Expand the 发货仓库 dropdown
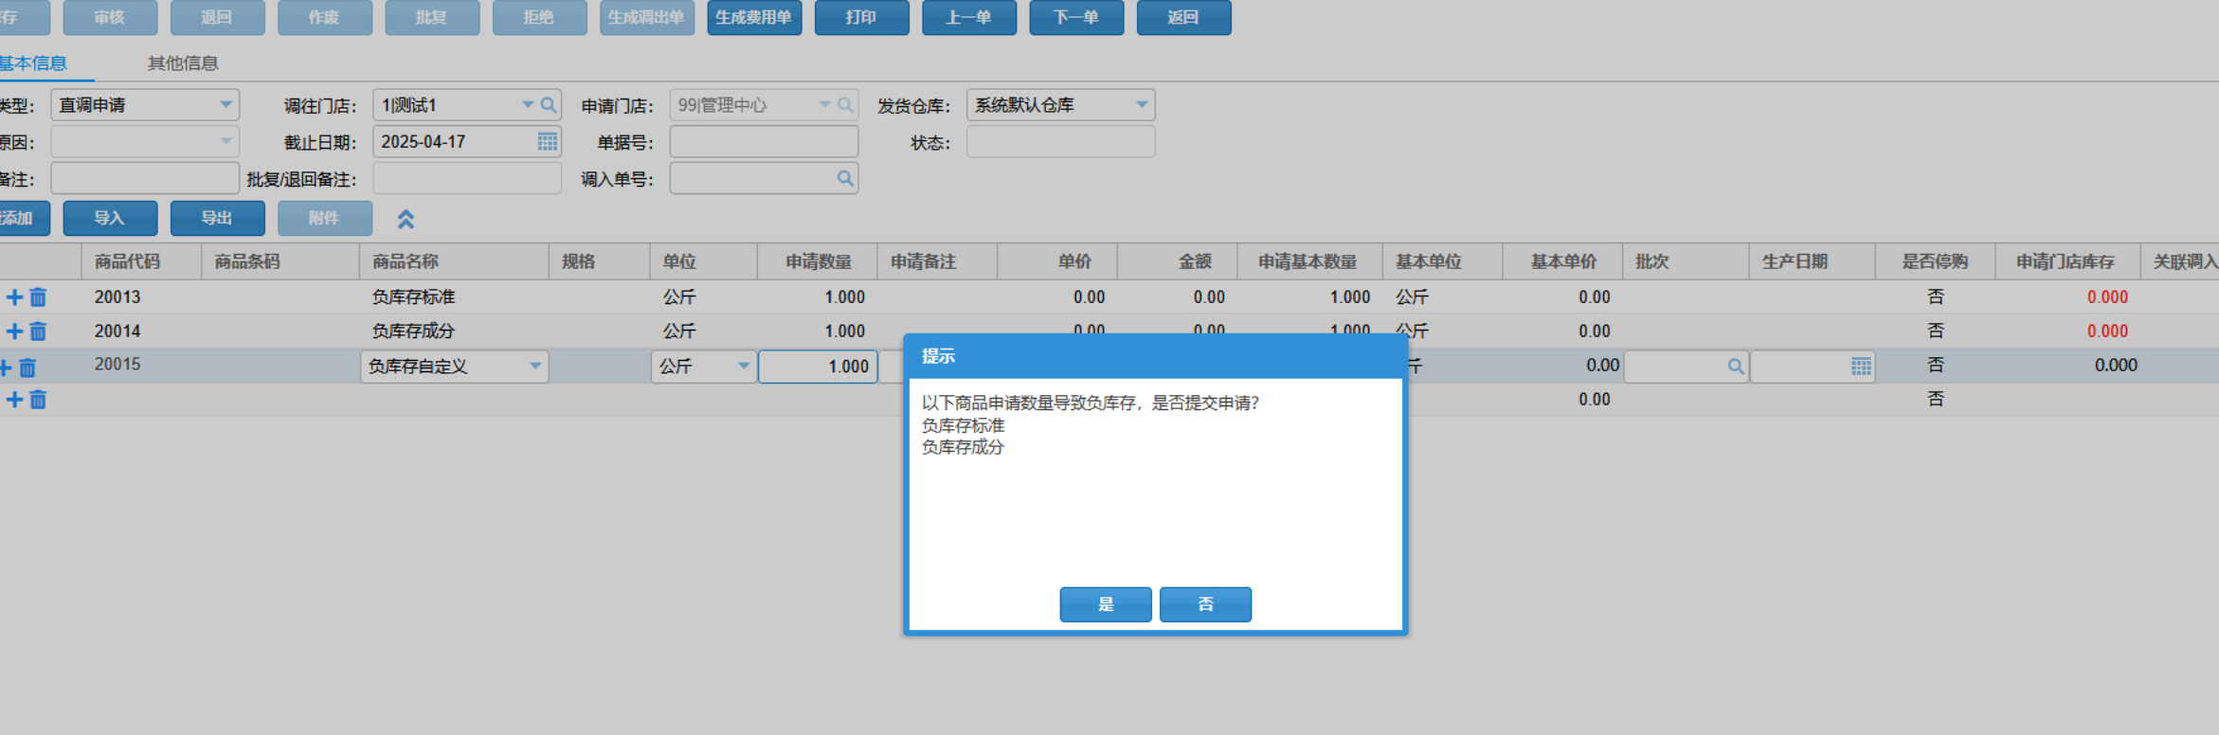 1142,105
